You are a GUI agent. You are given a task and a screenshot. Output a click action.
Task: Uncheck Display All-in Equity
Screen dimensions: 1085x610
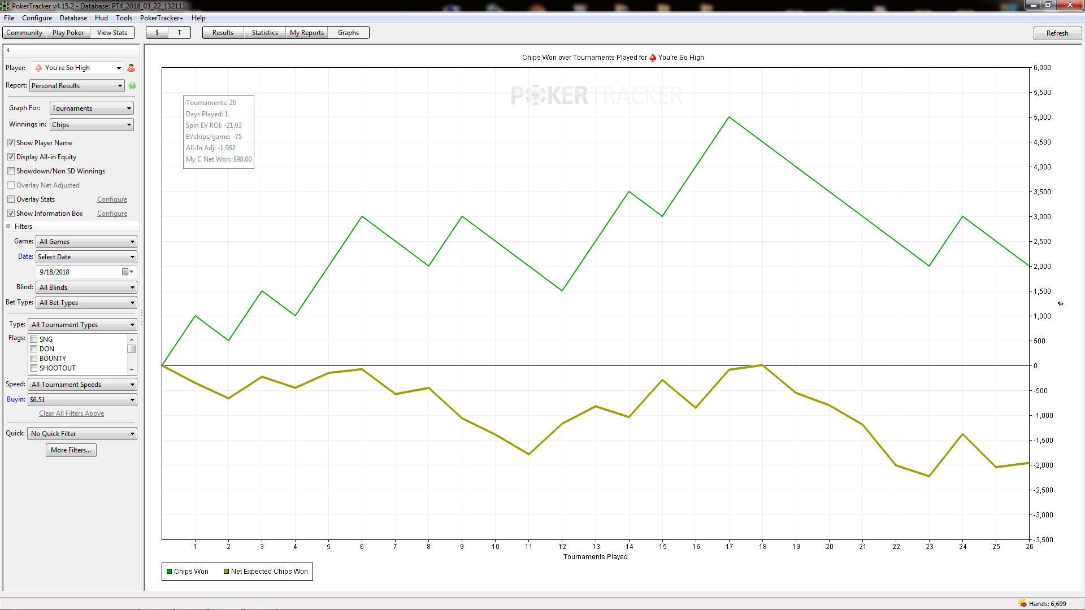click(11, 157)
